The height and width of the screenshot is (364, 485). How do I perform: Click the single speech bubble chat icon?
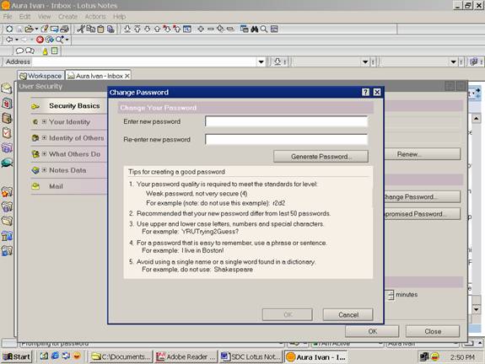tap(19, 51)
